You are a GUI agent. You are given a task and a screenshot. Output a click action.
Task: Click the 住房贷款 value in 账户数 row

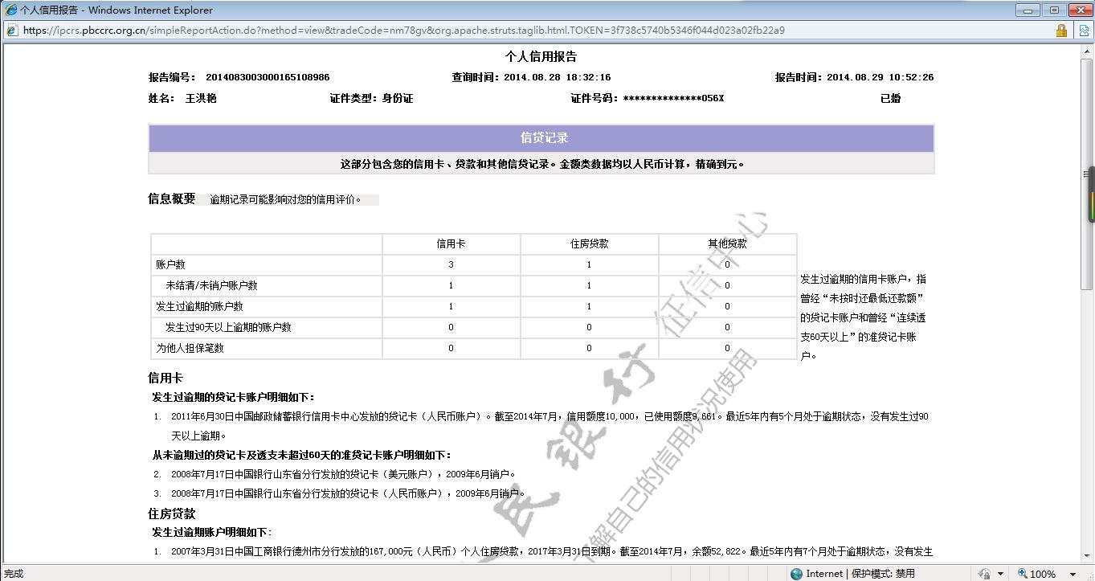pyautogui.click(x=589, y=265)
